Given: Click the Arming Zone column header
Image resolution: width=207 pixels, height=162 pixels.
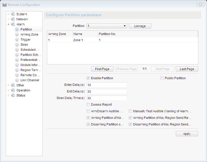Looking at the screenshot, I should 60,34.
